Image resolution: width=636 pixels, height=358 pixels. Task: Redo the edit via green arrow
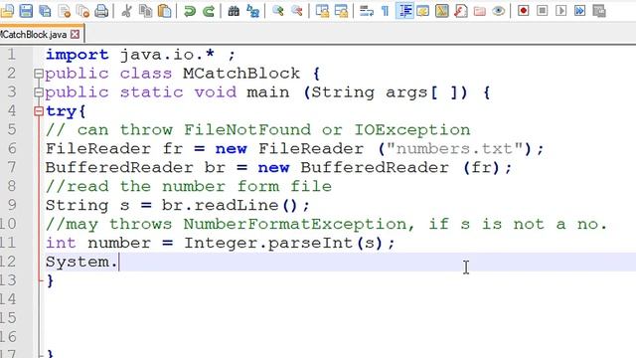(x=209, y=11)
